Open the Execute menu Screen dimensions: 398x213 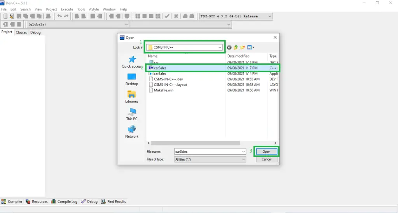click(67, 9)
